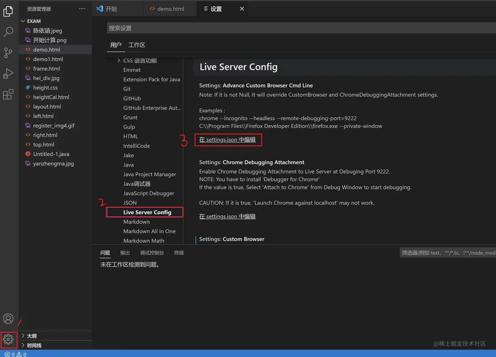Open the 调试控制台 panel tab
The width and height of the screenshot is (496, 357).
pyautogui.click(x=152, y=253)
